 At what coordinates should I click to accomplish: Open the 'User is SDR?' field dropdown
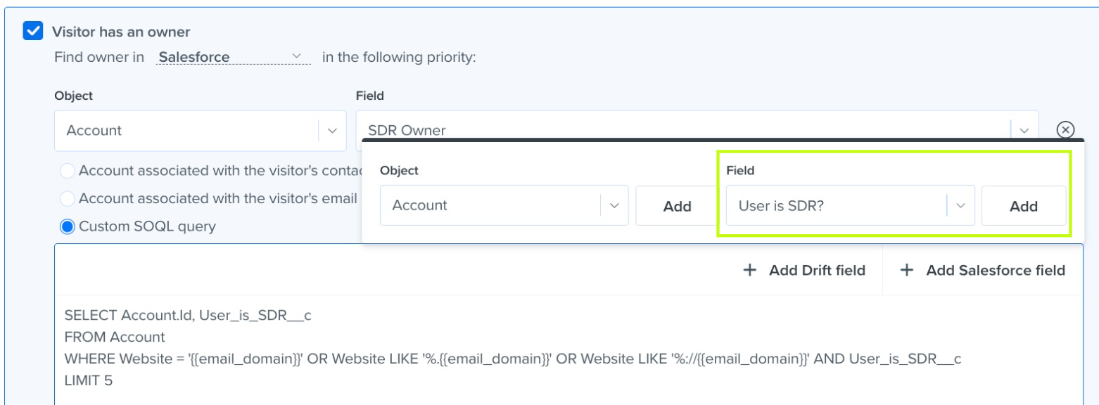pyautogui.click(x=850, y=205)
